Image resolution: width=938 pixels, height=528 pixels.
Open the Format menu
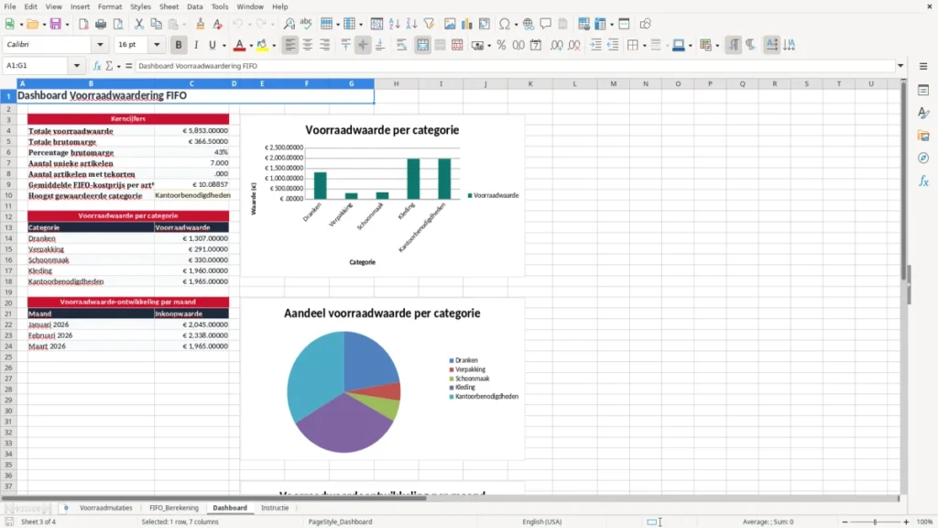(x=110, y=6)
